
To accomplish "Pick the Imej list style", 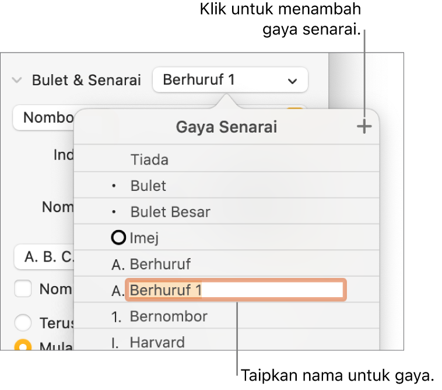I will pos(145,238).
